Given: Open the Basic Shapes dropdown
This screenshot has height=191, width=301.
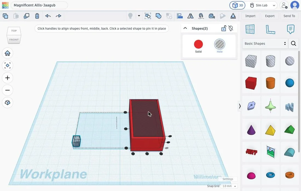Looking at the screenshot, I should [x=265, y=43].
